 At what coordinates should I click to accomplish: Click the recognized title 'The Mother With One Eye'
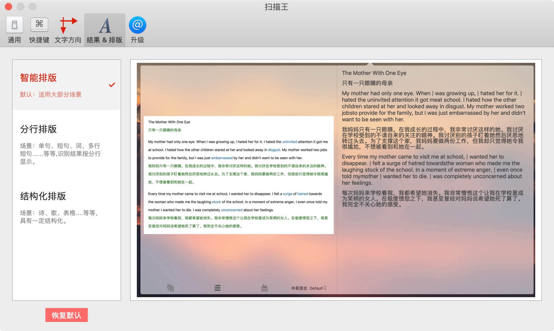(x=374, y=73)
